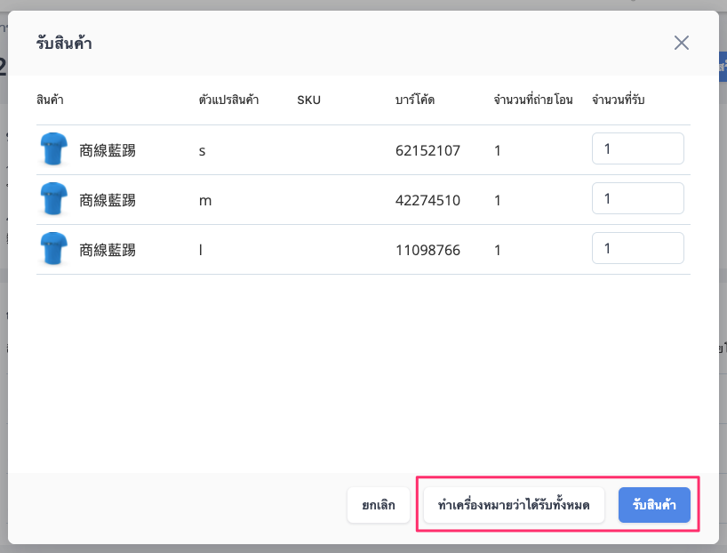Click ทำเครื่องหมายว่าได้รับทั้งหมด button

514,505
